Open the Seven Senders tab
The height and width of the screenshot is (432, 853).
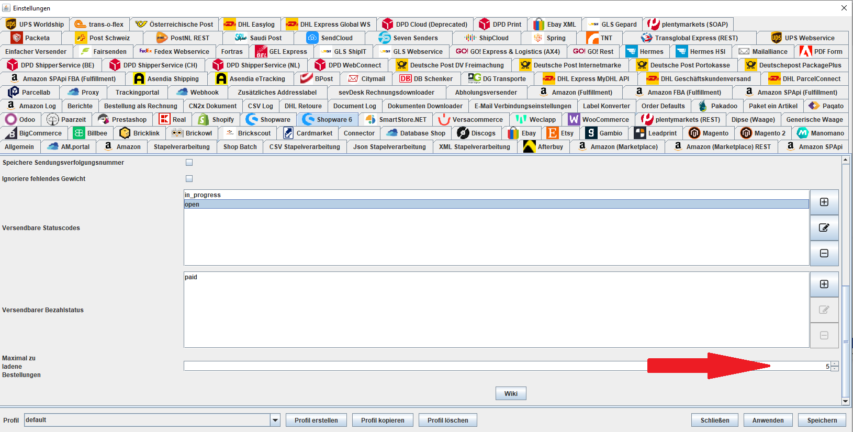(408, 38)
